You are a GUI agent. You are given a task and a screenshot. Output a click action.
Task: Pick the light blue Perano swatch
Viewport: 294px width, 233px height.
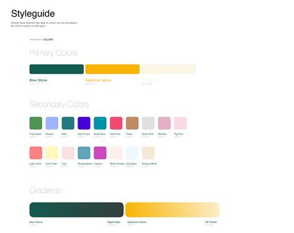(52, 123)
